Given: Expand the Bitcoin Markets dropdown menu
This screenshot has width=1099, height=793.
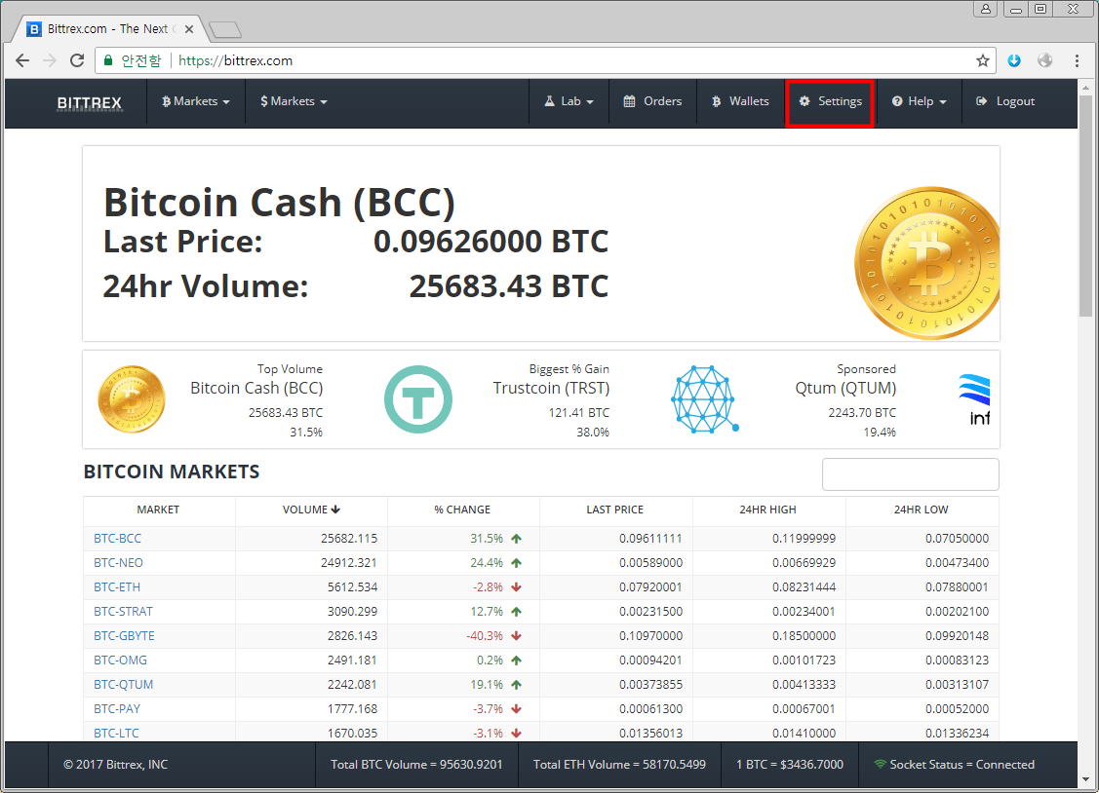Looking at the screenshot, I should pyautogui.click(x=196, y=101).
